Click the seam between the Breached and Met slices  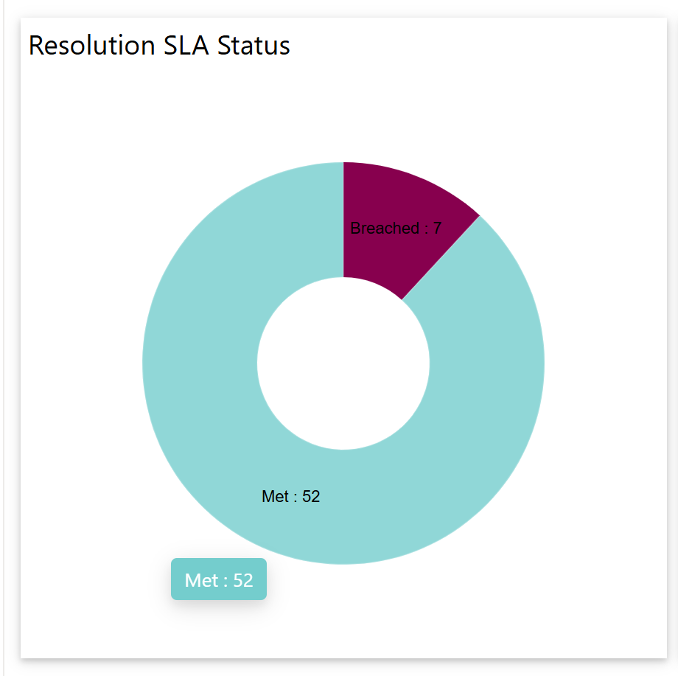pos(441,258)
